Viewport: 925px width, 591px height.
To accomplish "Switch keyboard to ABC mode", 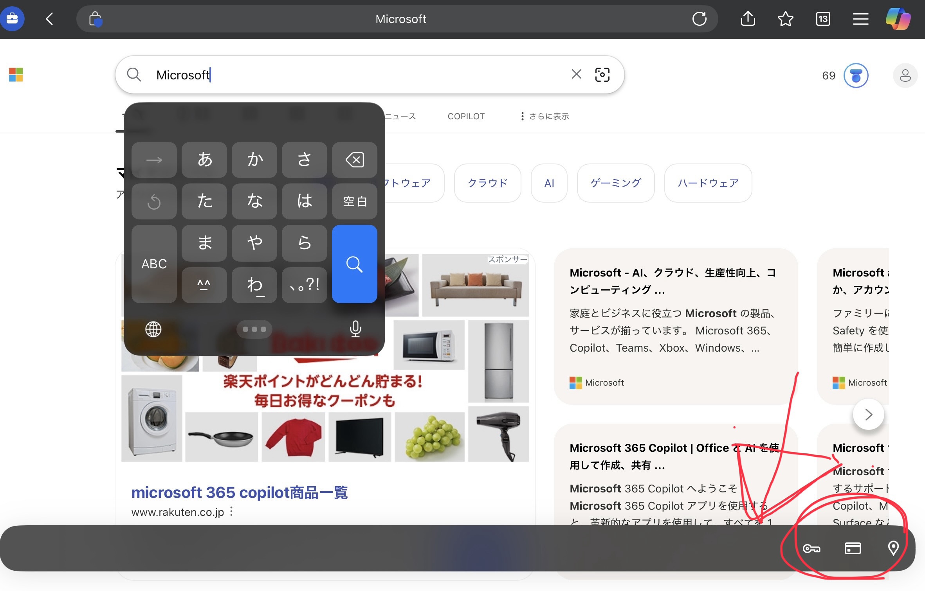I will tap(154, 264).
